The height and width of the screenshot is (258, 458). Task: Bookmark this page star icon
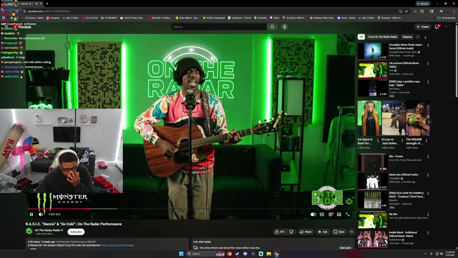pos(406,11)
